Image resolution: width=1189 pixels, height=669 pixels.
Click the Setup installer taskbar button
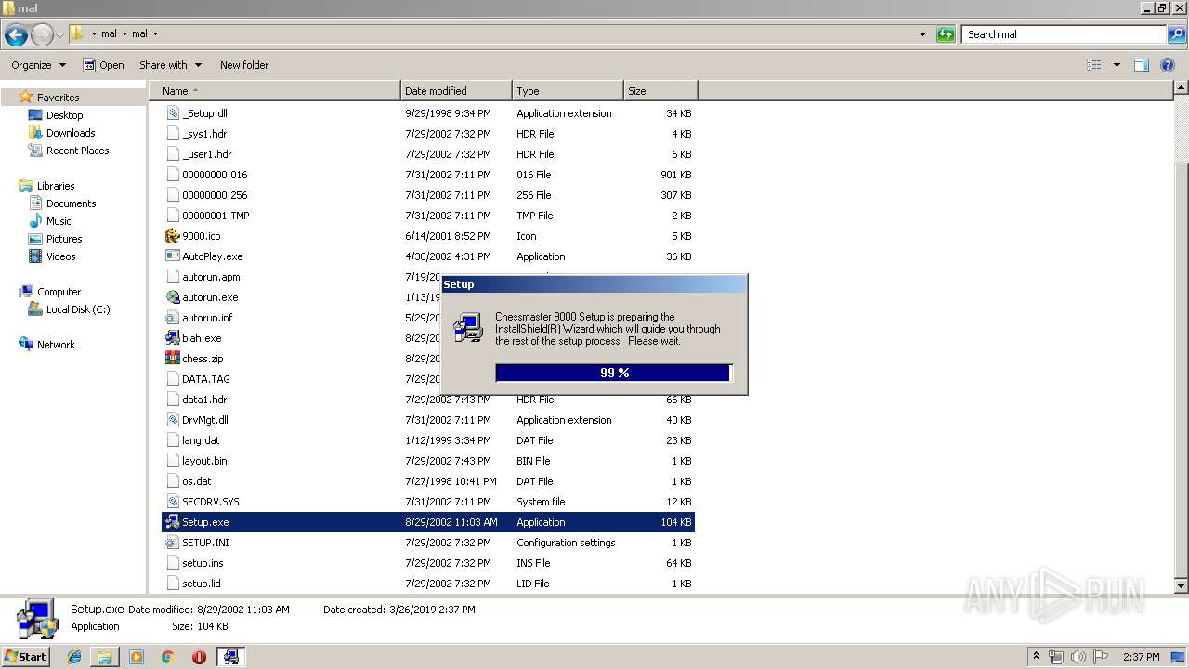coord(231,657)
